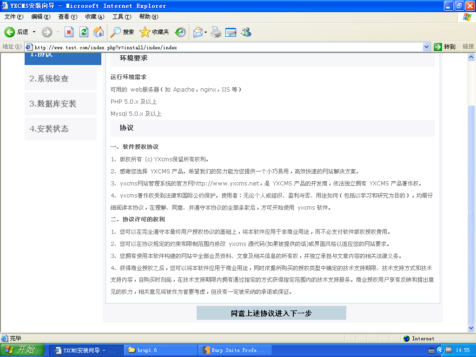
Task: Click the green Go arrow button 转到
Action: pos(445,47)
